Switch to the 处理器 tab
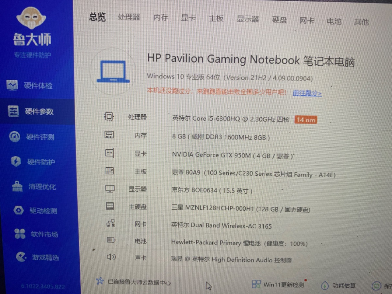Image resolution: width=392 pixels, height=294 pixels. 129,17
